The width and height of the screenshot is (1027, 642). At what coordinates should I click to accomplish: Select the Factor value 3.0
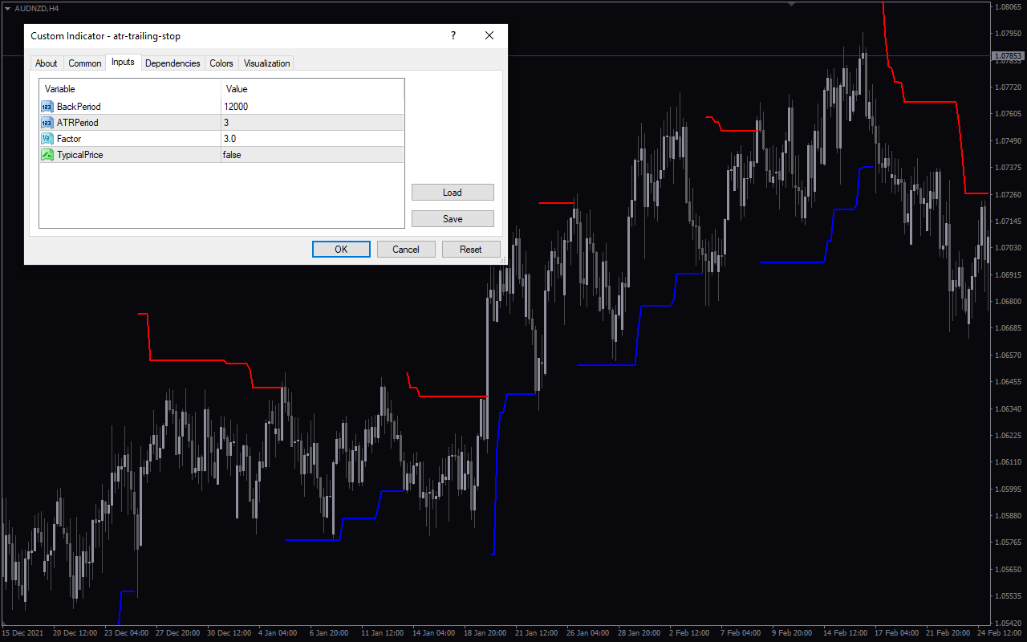point(229,139)
